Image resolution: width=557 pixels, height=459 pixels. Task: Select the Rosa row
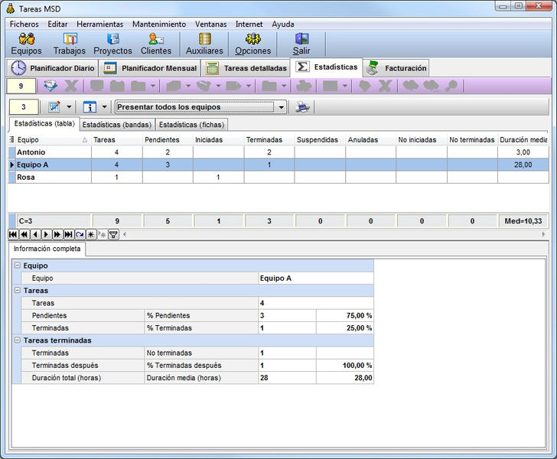[278, 177]
